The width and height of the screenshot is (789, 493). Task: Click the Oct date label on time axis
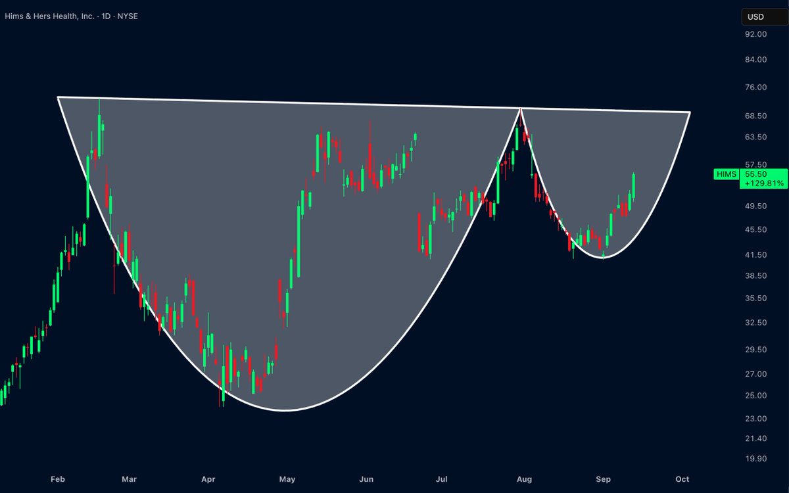(682, 479)
